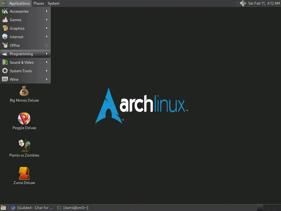Expand the Games submenu arrow
This screenshot has height=211, width=281.
[x=47, y=20]
